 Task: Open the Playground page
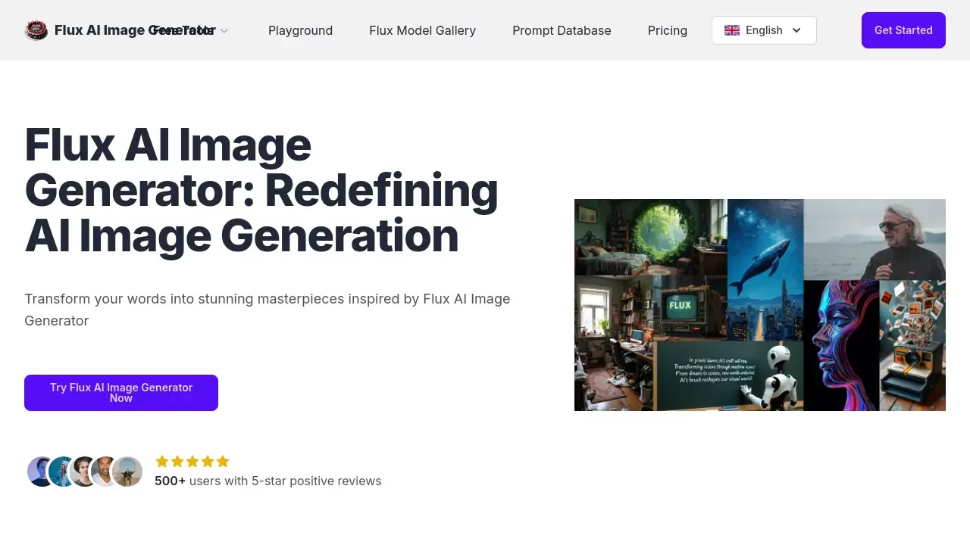[x=300, y=30]
